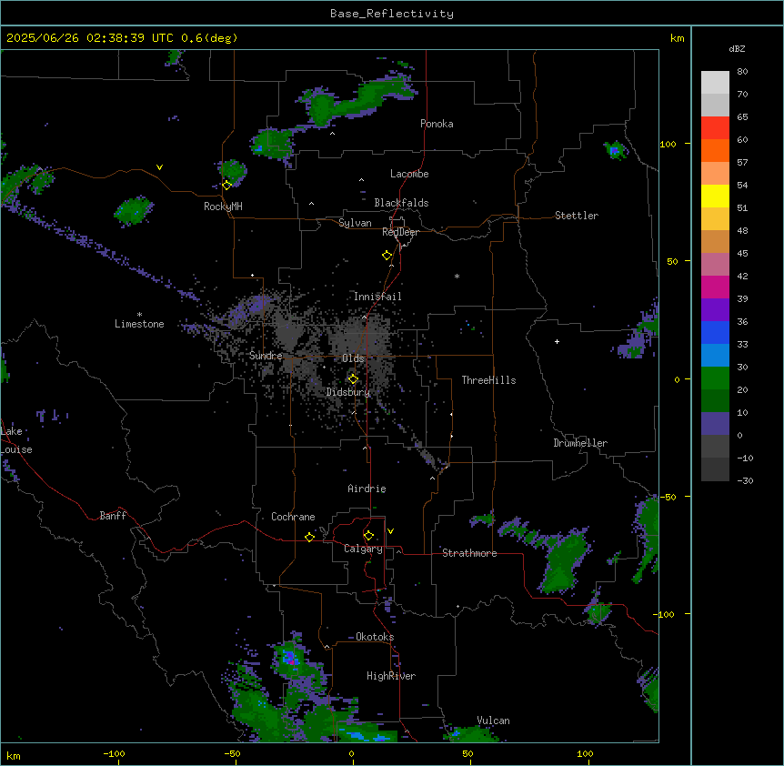Click the orange 57-60 dBZ legend swatch
The image size is (784, 766).
tap(715, 150)
